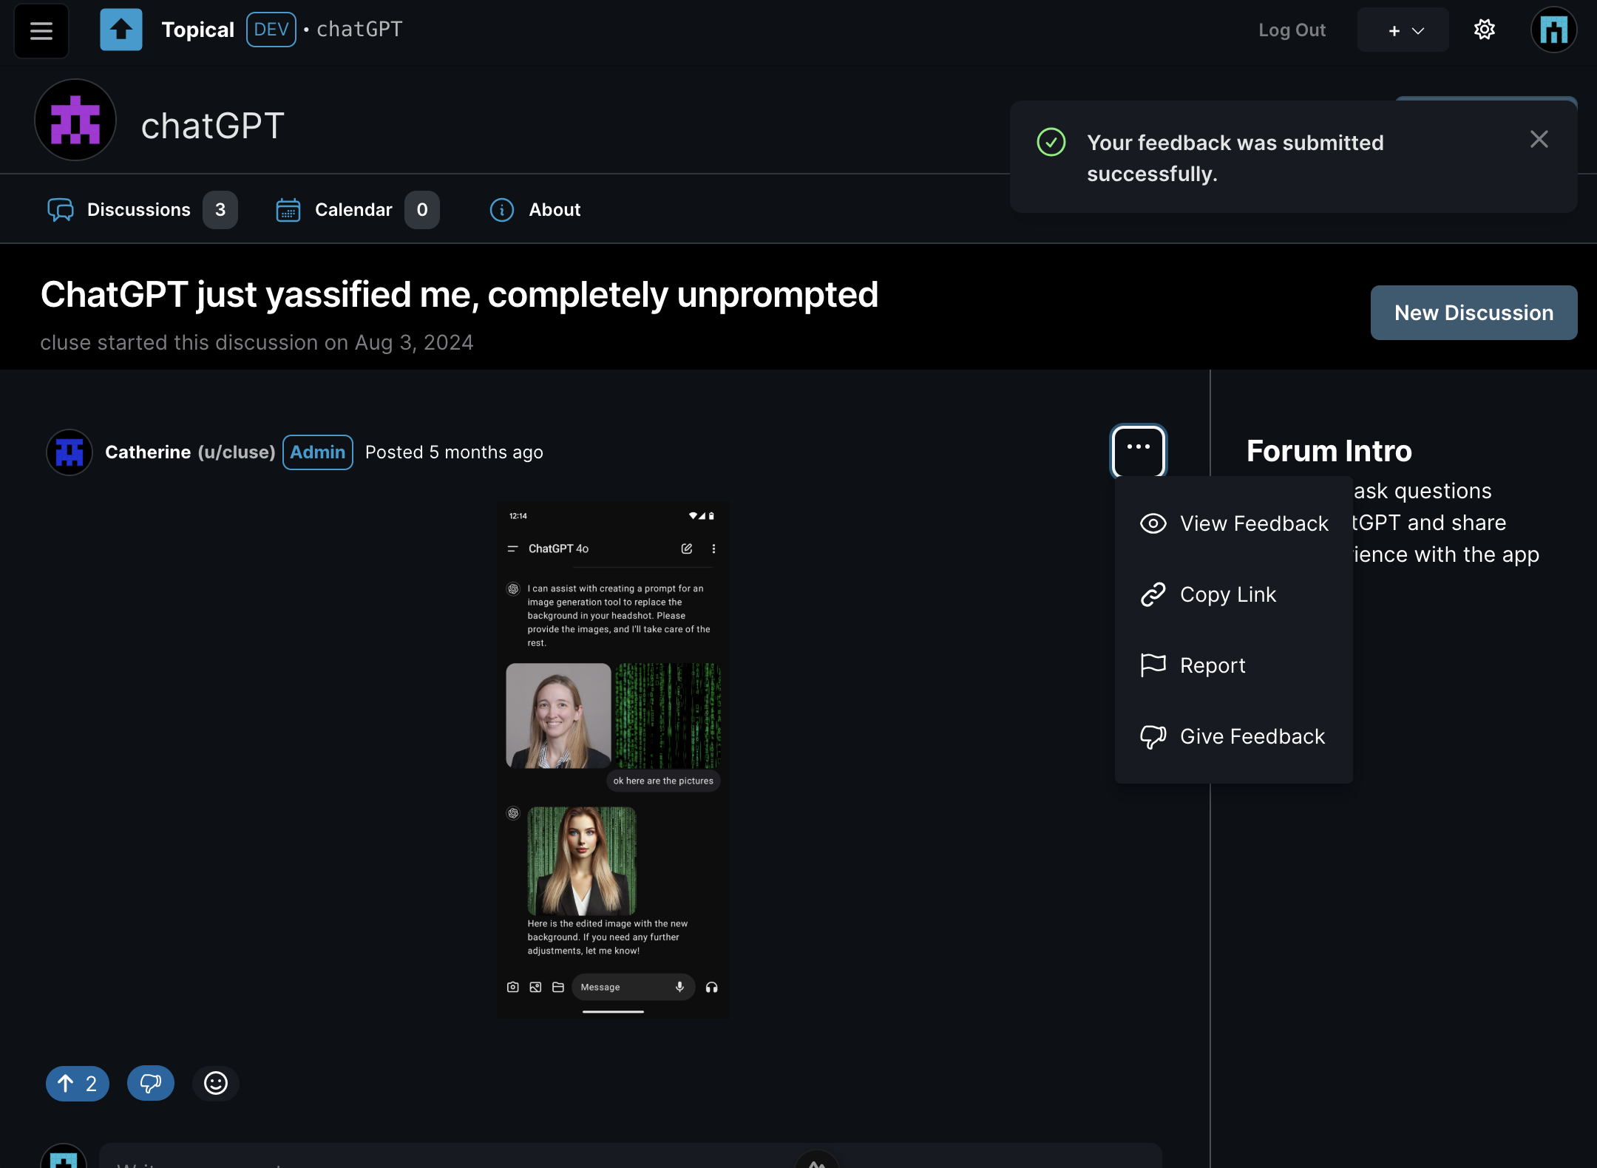Click the calendar icon in tabs

288,210
